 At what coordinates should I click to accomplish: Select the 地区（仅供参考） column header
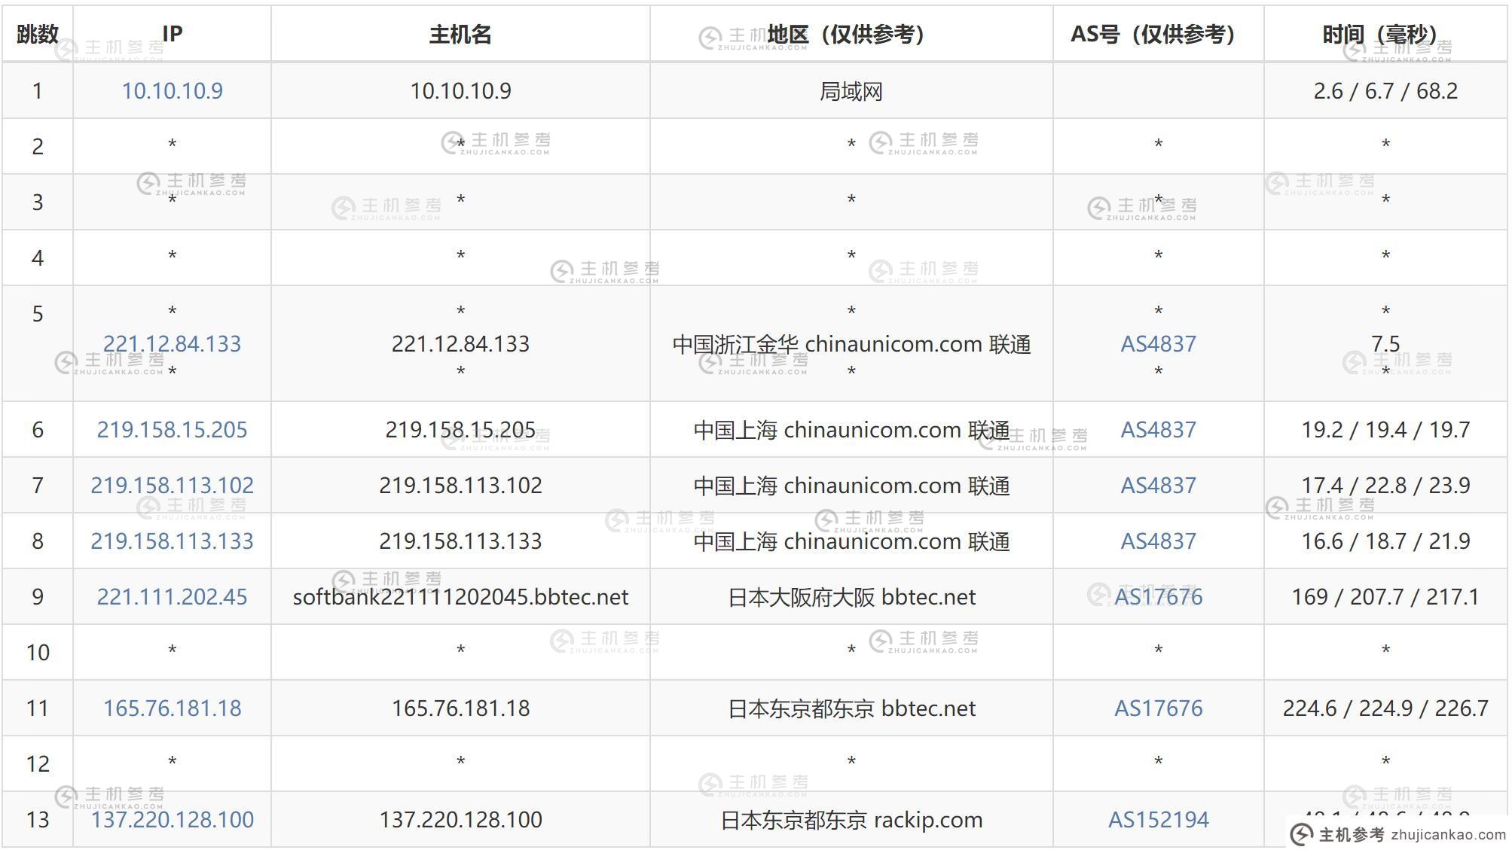[851, 34]
